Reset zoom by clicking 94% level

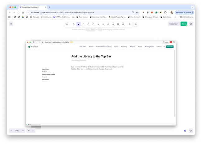[x=17, y=131]
